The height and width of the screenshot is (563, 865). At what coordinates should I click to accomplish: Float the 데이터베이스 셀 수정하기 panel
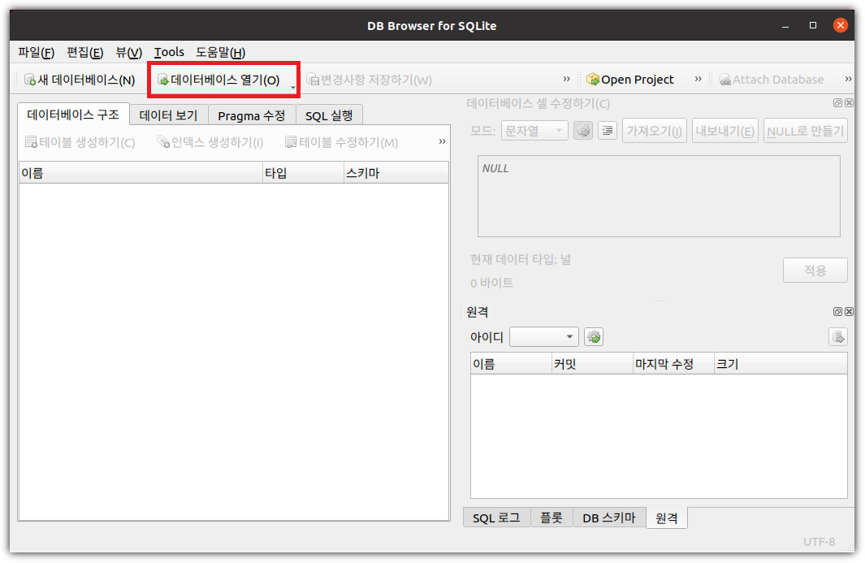[x=837, y=102]
